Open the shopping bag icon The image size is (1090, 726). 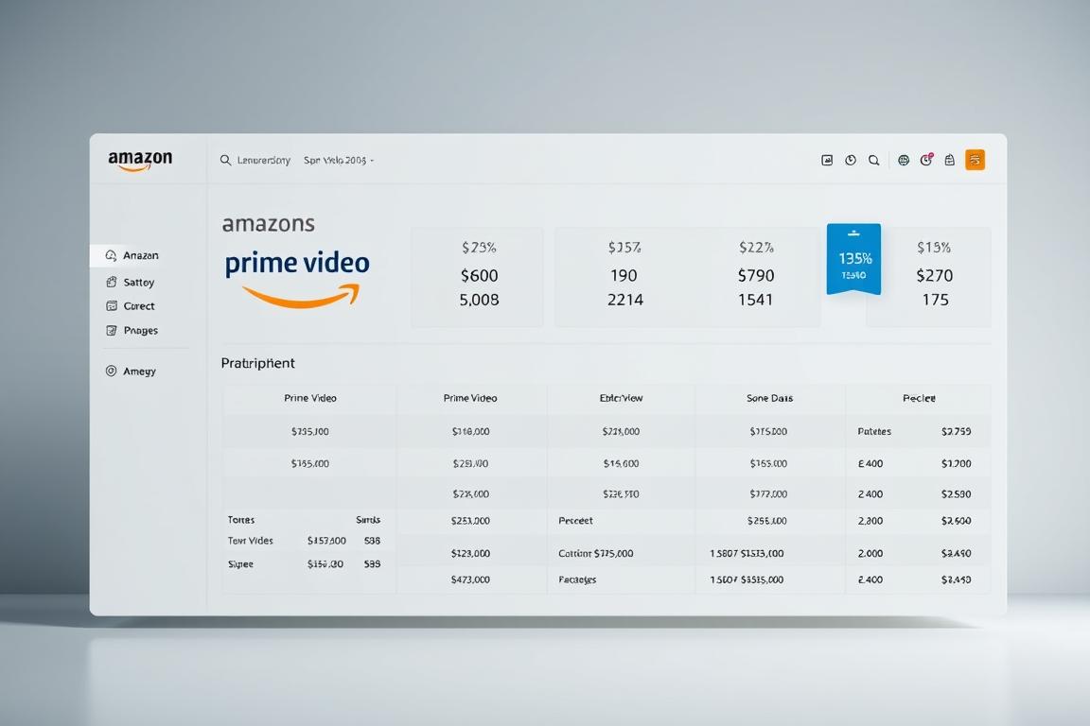950,161
